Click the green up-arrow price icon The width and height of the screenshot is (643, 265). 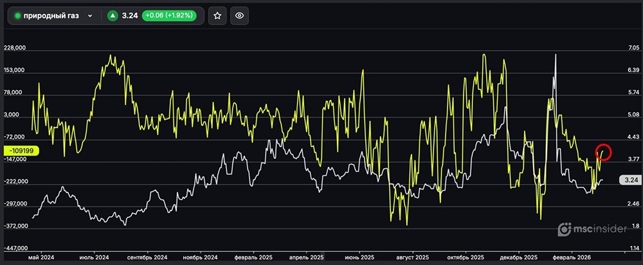tap(113, 16)
